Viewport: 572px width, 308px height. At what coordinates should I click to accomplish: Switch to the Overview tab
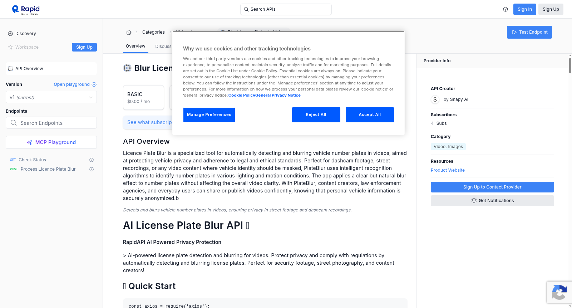[x=135, y=46]
